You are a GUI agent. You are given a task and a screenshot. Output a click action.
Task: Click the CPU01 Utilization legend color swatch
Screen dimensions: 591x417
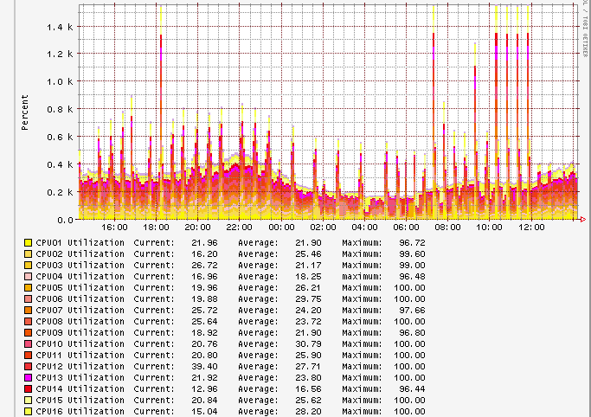tap(28, 242)
